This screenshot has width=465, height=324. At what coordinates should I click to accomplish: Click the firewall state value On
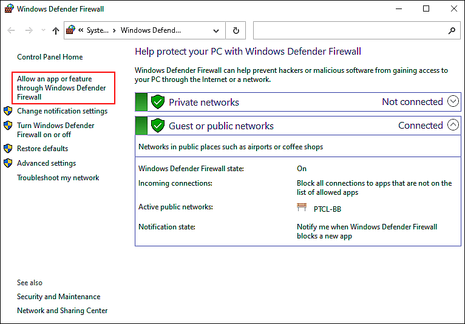[302, 169]
